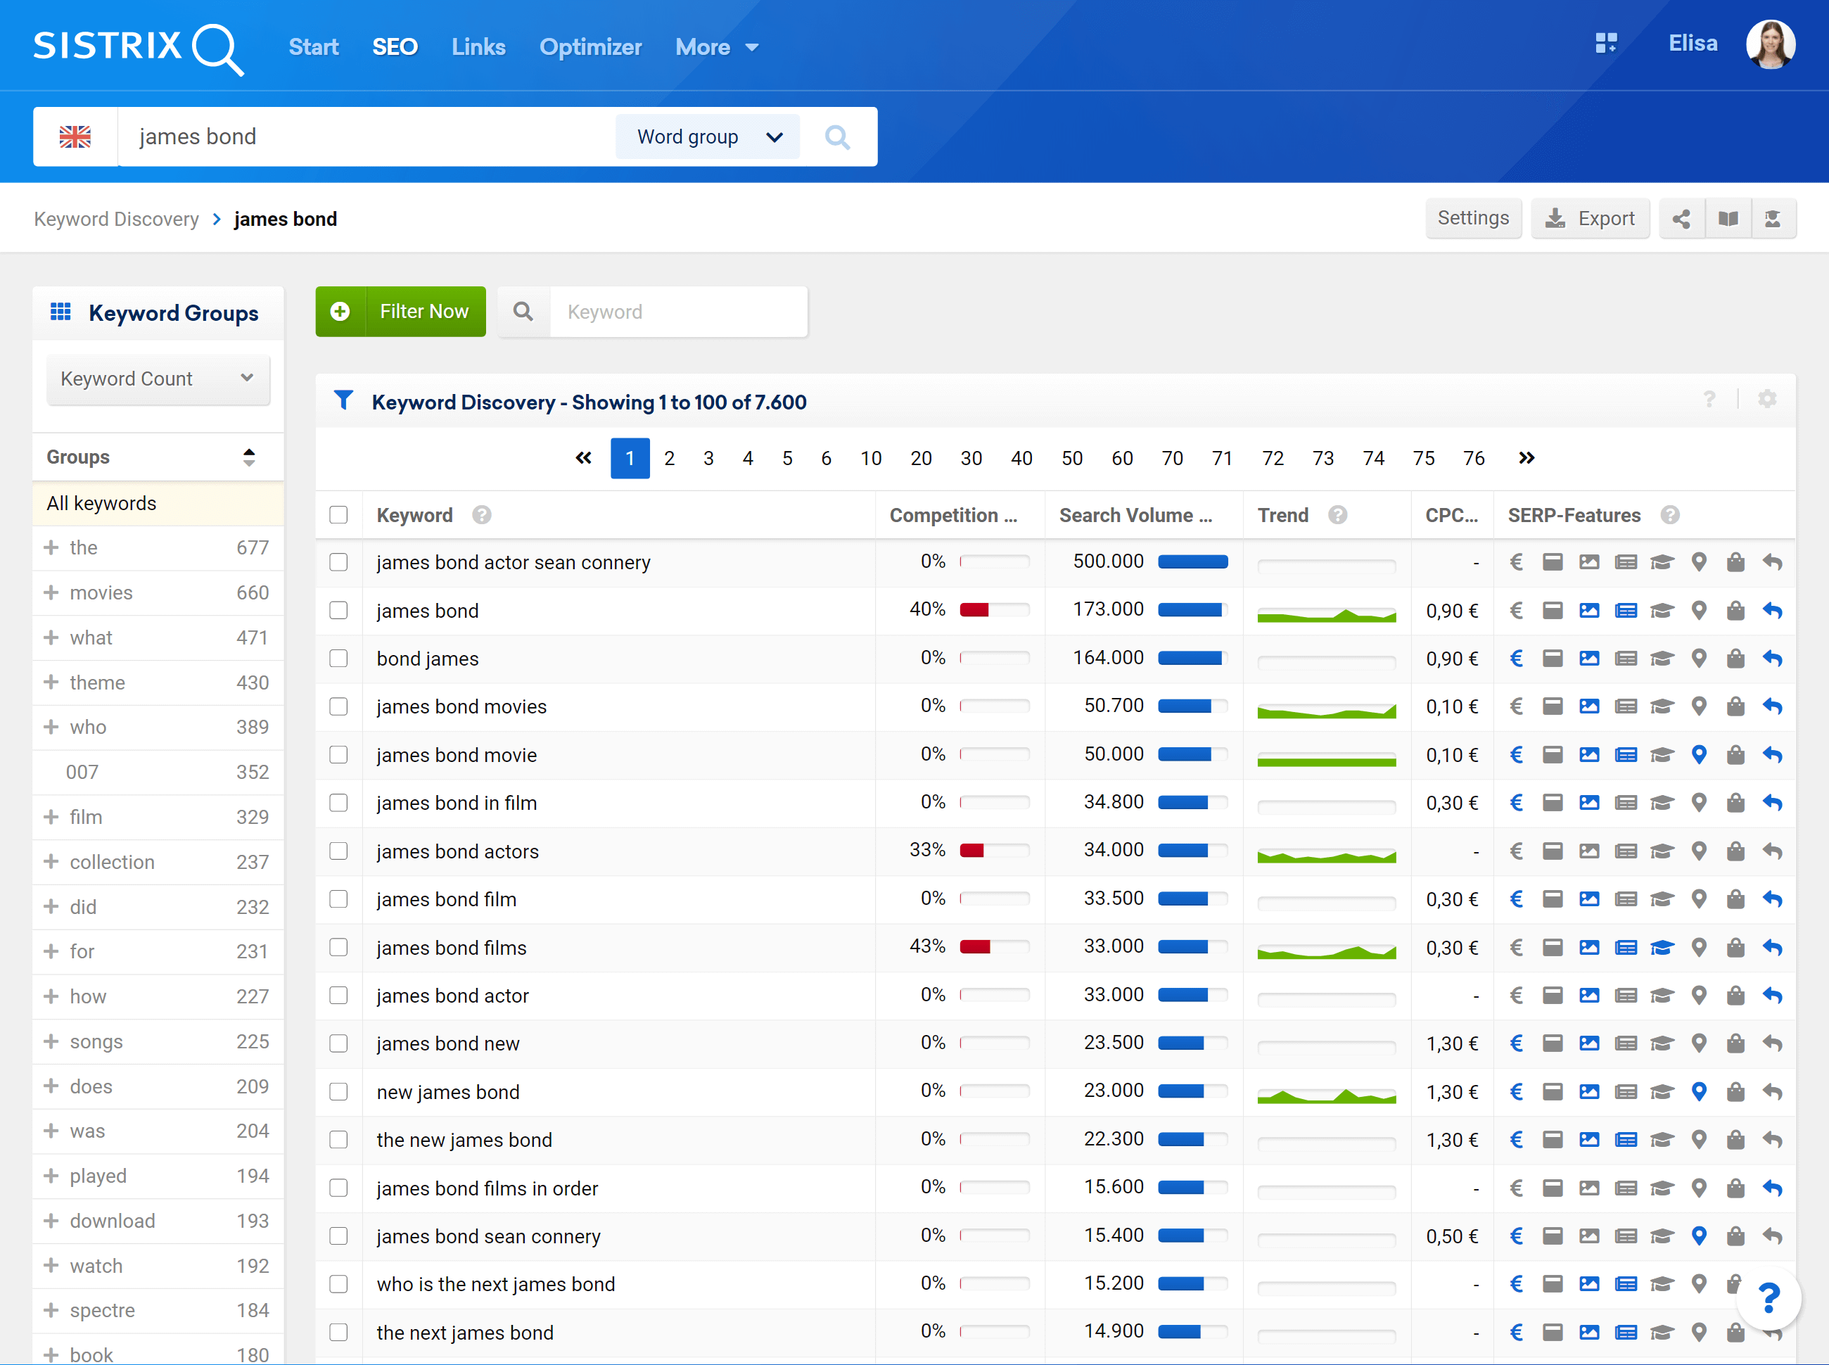Focus the Keyword filter input field
Screen dimensions: 1829x1365
pyautogui.click(x=679, y=312)
